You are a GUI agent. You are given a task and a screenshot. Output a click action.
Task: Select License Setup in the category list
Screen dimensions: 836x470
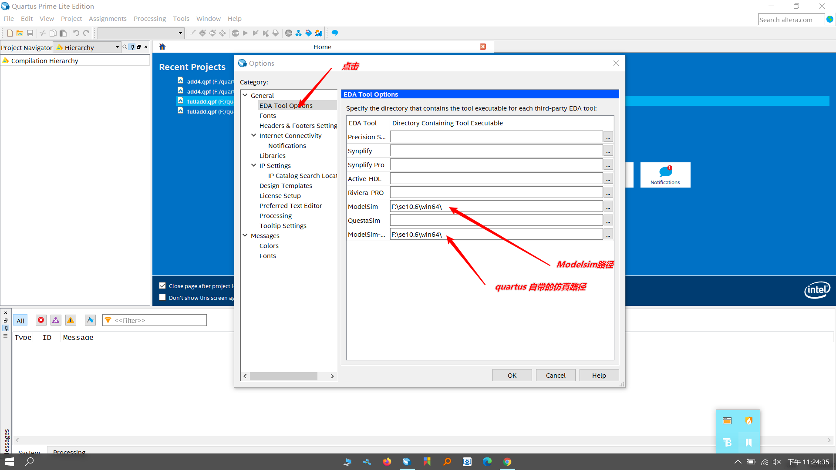(280, 196)
